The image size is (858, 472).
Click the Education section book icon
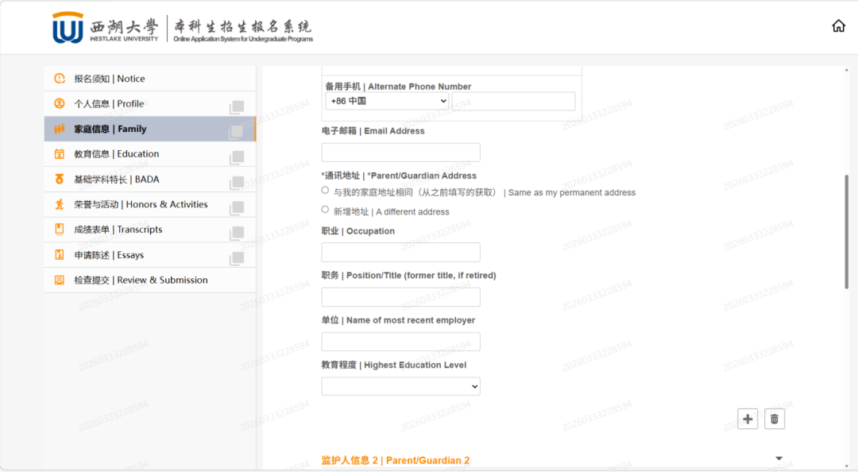point(58,153)
